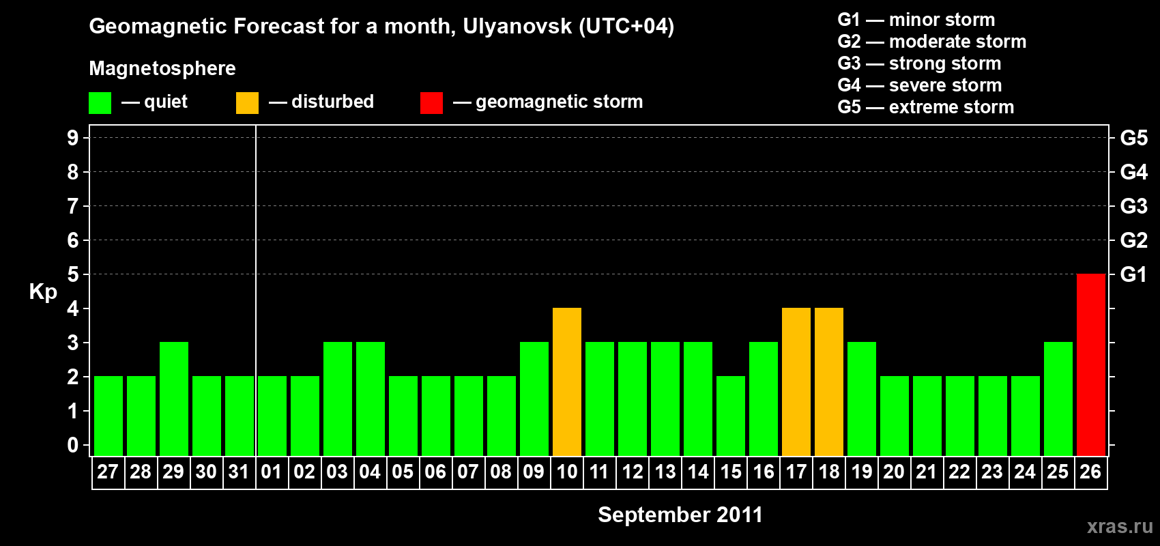Click the G3 label on the right axis

[1134, 206]
